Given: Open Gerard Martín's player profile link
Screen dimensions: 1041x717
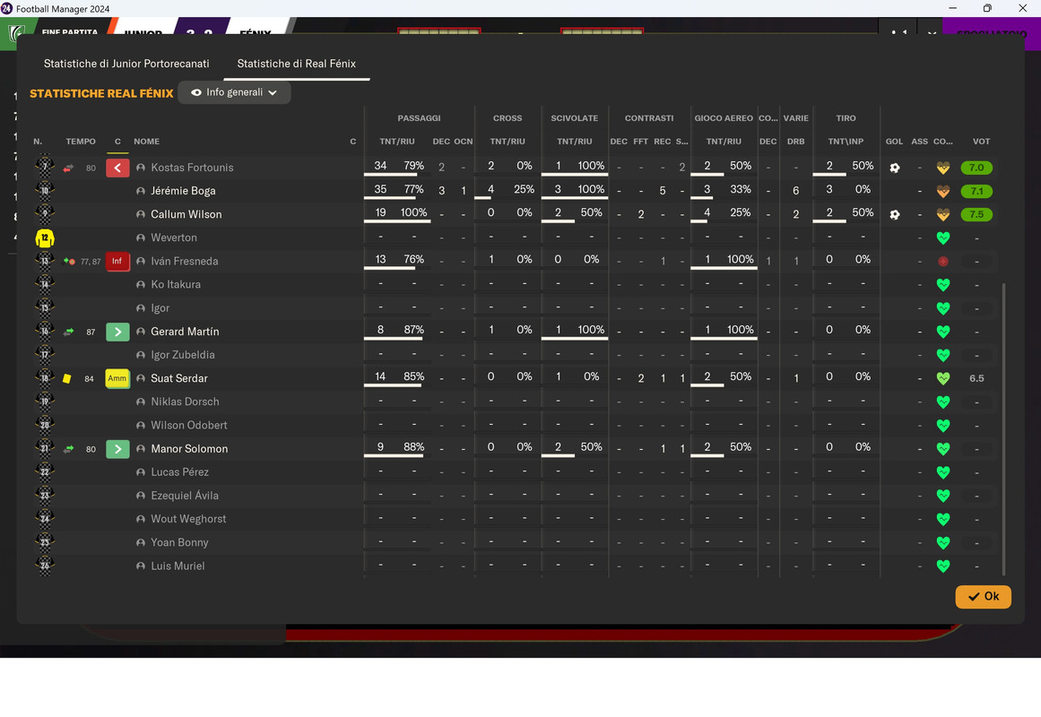Looking at the screenshot, I should point(186,332).
